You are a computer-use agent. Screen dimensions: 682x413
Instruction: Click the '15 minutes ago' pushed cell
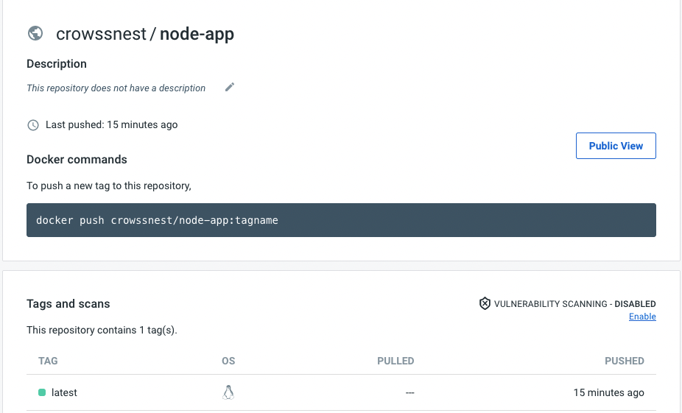click(x=608, y=392)
